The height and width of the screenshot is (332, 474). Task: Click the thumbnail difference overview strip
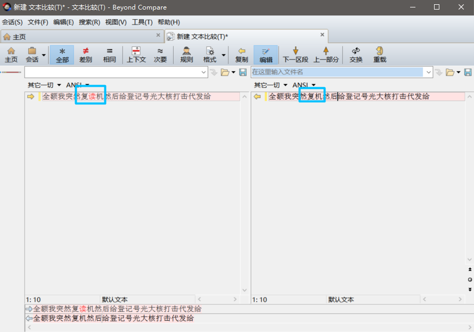[11, 72]
